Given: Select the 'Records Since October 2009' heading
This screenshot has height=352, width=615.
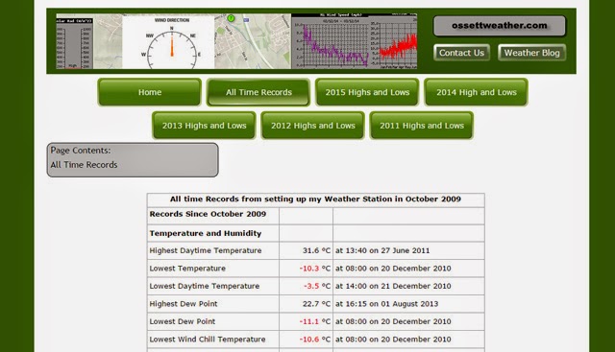Looking at the screenshot, I should (x=208, y=214).
